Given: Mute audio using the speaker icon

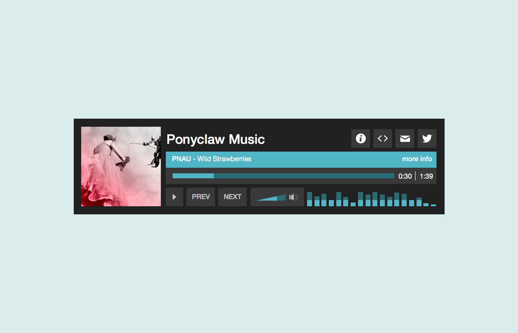Looking at the screenshot, I should pos(293,197).
